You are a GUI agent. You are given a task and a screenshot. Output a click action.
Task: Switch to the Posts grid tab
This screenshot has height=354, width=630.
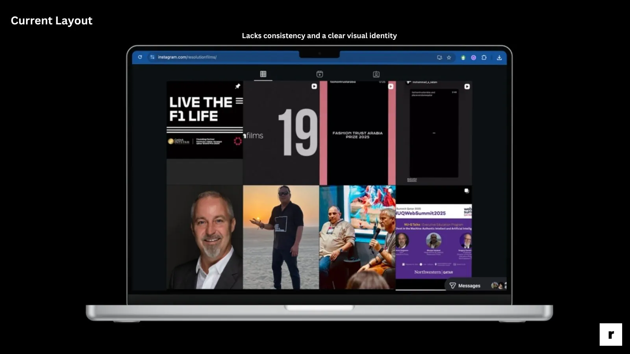263,74
